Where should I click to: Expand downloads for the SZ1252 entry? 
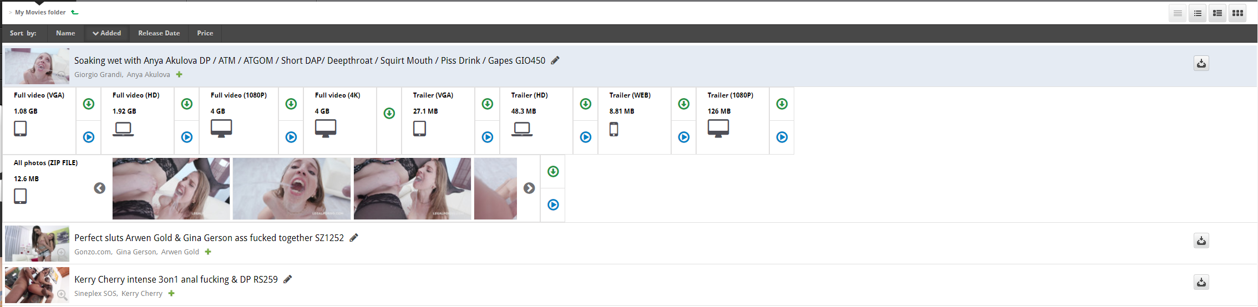click(1201, 241)
